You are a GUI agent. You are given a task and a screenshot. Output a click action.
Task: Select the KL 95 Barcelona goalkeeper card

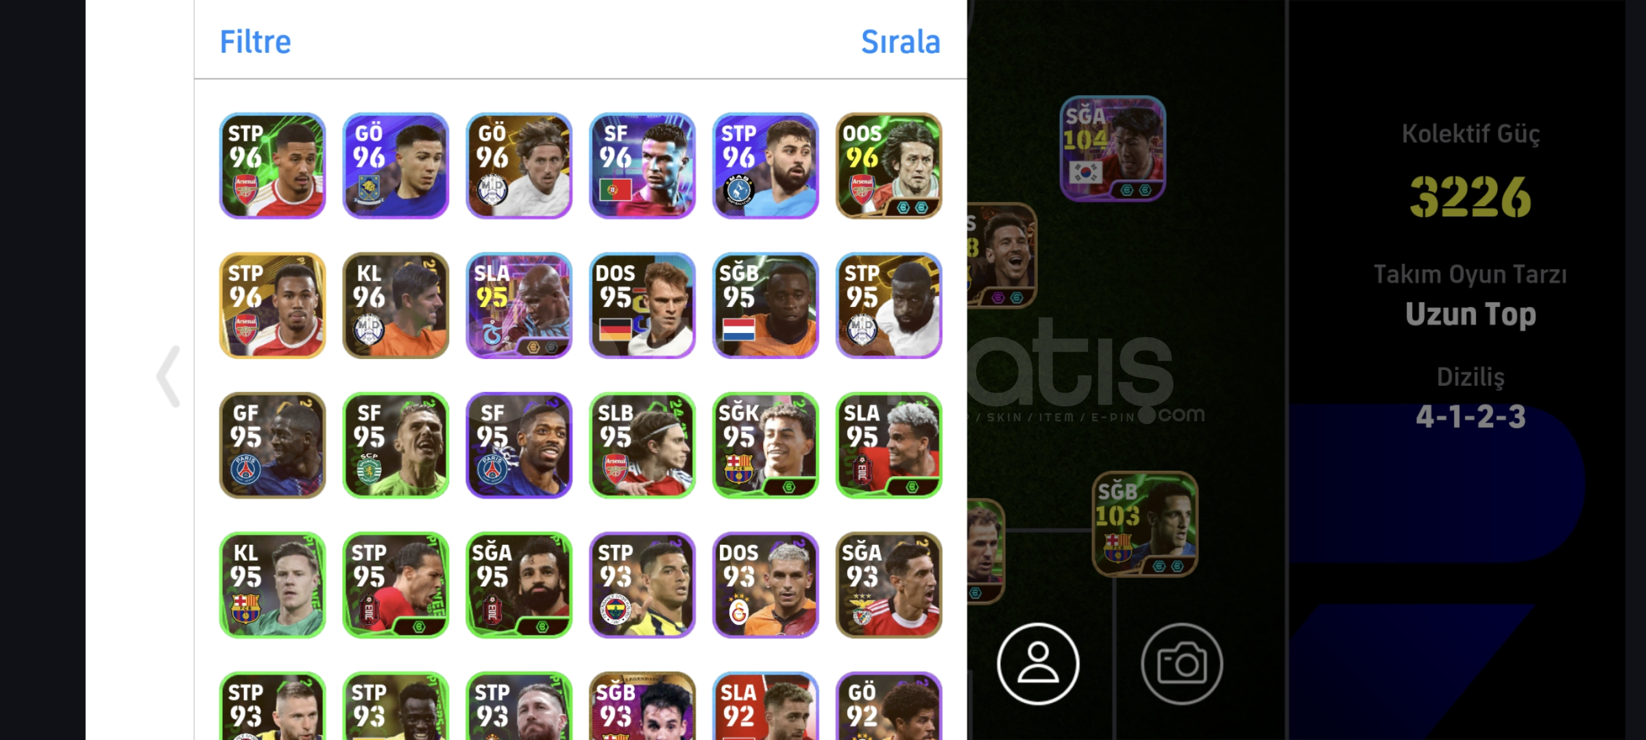coord(272,585)
